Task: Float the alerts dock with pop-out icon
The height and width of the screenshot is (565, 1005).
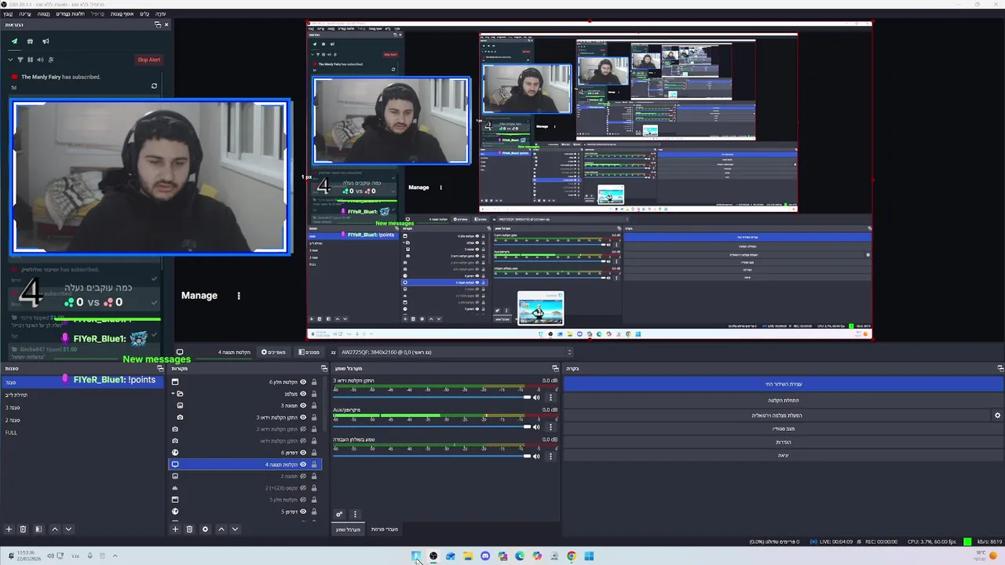Action: (x=157, y=25)
